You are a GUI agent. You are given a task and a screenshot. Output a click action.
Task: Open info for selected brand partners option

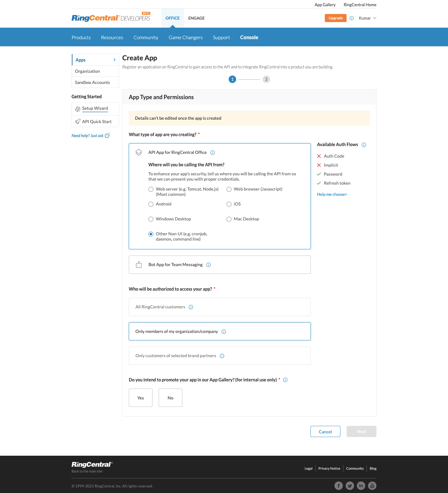click(x=222, y=356)
